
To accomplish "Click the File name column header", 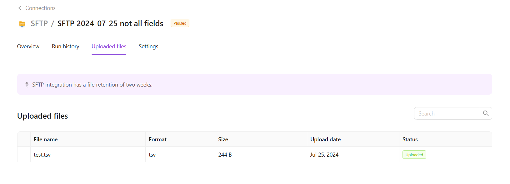I will [x=46, y=139].
